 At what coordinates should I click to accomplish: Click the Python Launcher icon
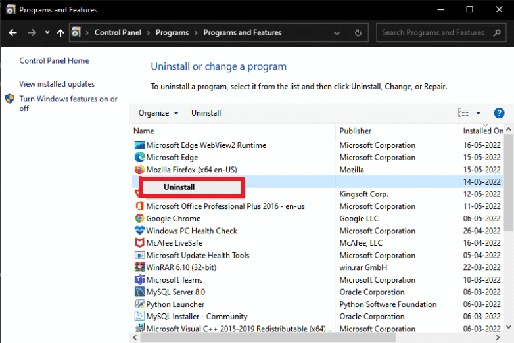(139, 304)
